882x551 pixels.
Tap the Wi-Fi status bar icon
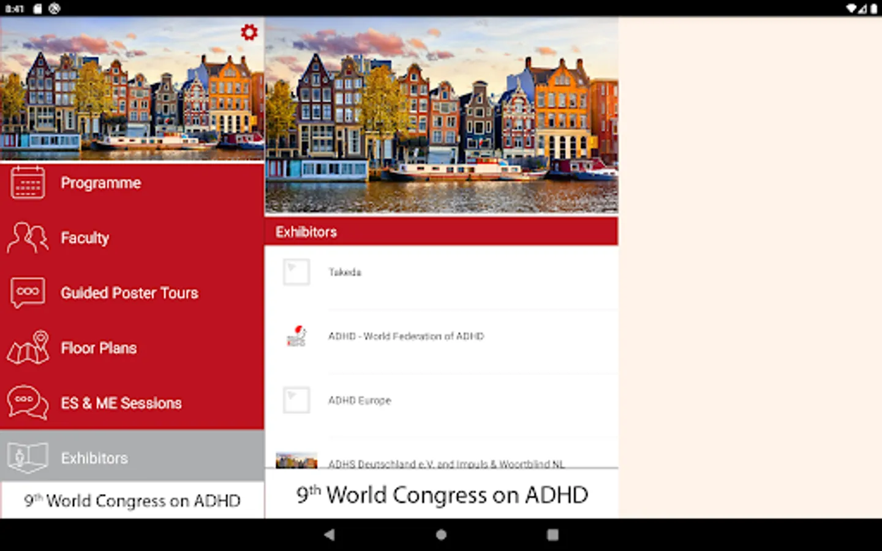click(x=851, y=9)
